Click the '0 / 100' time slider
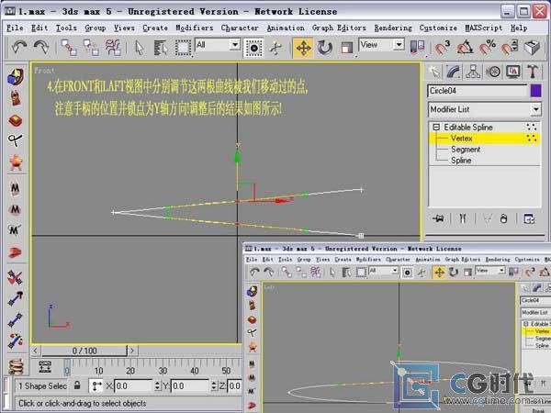Viewport: 551px width, 413px height. [84, 351]
